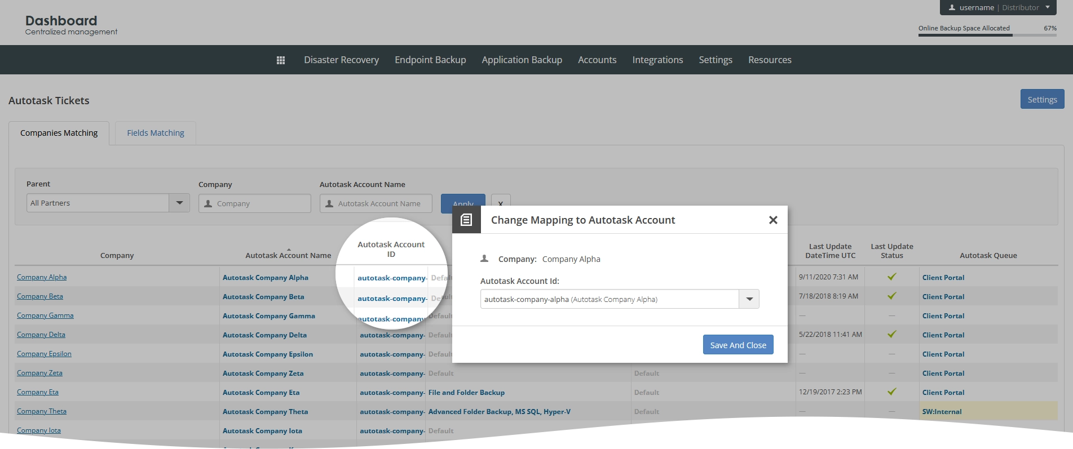Open Company Theta link
The width and height of the screenshot is (1073, 449).
42,411
